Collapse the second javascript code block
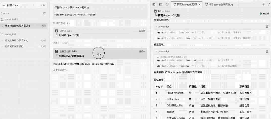This screenshot has height=119, width=271. pyautogui.click(x=156, y=51)
